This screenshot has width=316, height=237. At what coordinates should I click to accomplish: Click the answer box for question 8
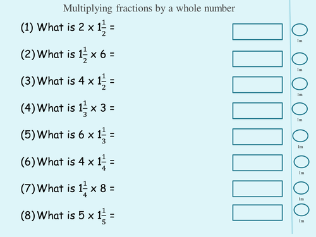pos(257,212)
